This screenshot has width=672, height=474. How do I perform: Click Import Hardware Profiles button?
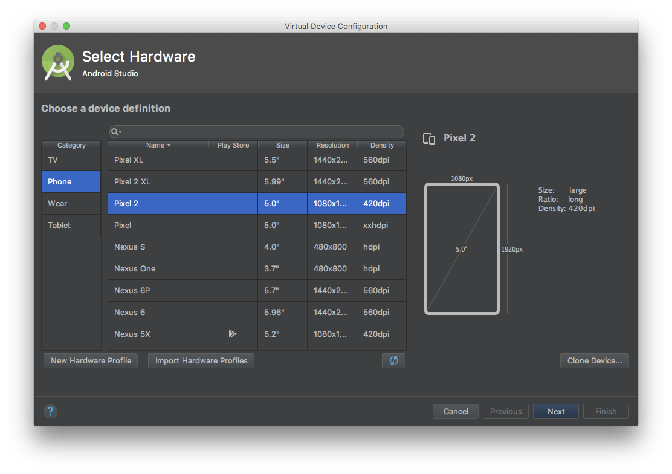[201, 361]
